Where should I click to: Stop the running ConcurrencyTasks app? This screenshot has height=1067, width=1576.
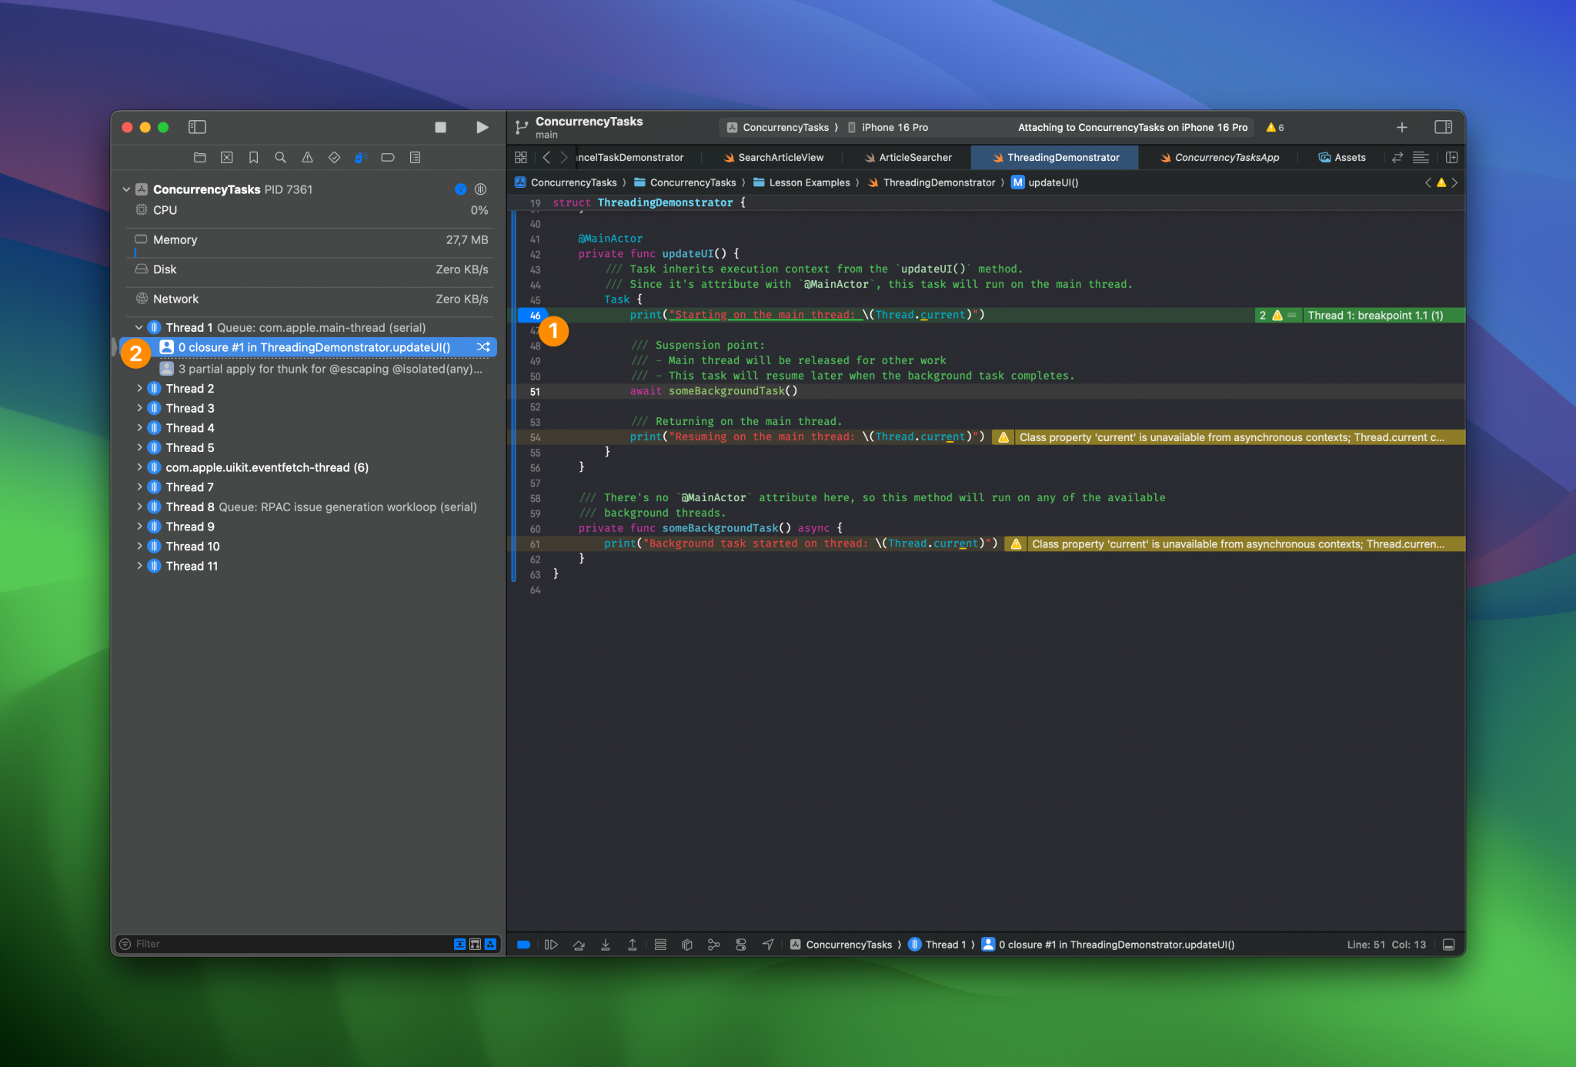click(440, 127)
